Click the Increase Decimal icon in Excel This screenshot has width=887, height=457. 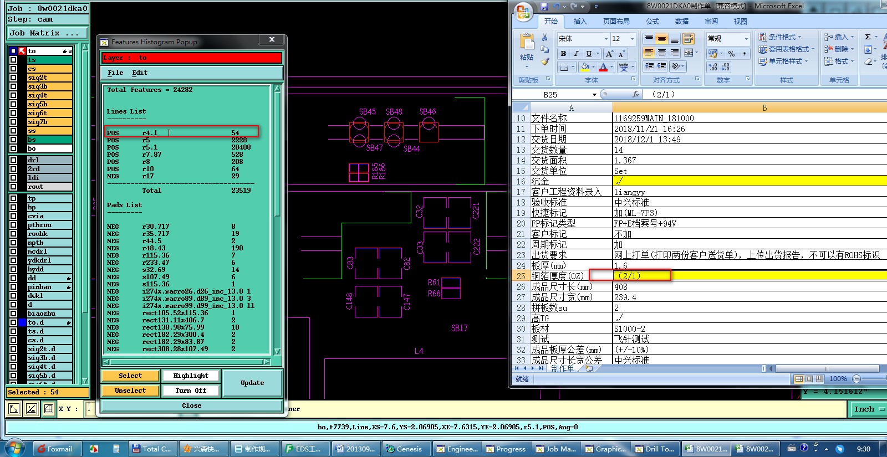click(713, 67)
